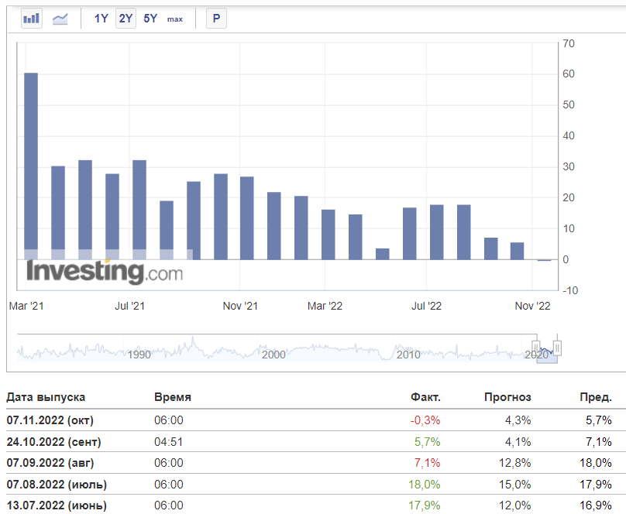
Task: Open the 07.11.2022 (окт) release row
Action: [x=51, y=420]
